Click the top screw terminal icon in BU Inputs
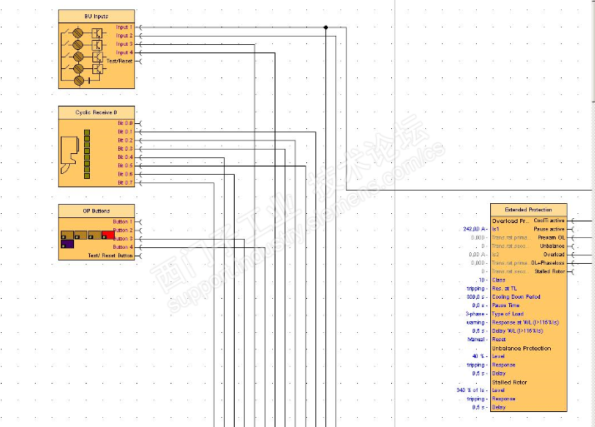The width and height of the screenshot is (595, 427). pyautogui.click(x=77, y=32)
